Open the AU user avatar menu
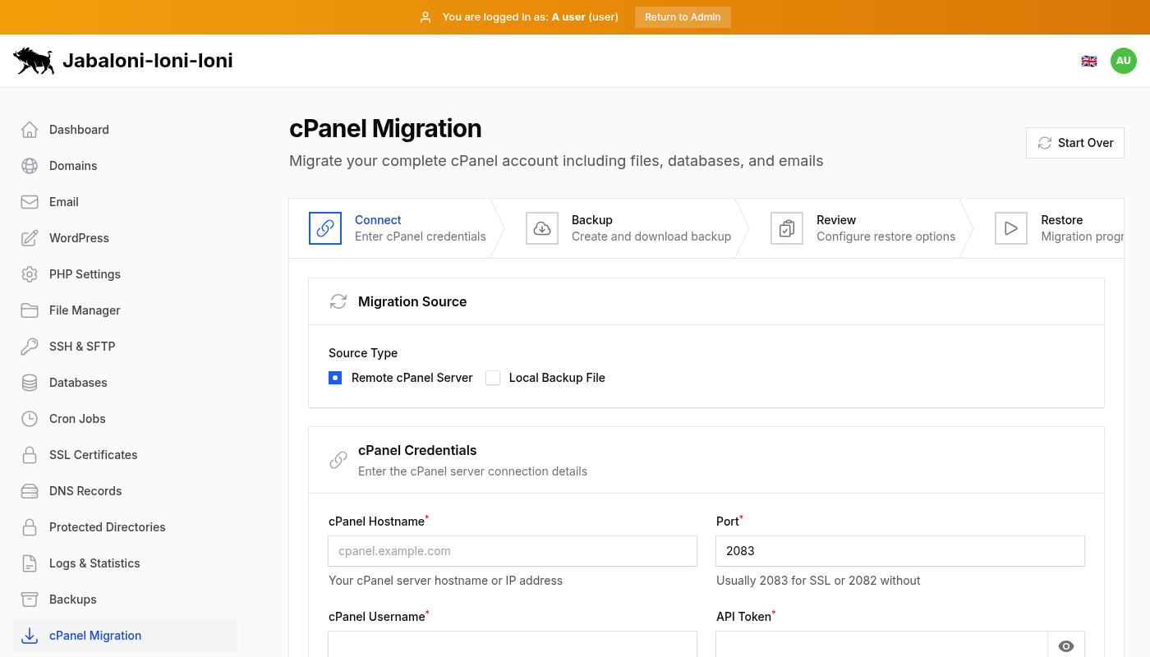Image resolution: width=1150 pixels, height=657 pixels. (1123, 60)
